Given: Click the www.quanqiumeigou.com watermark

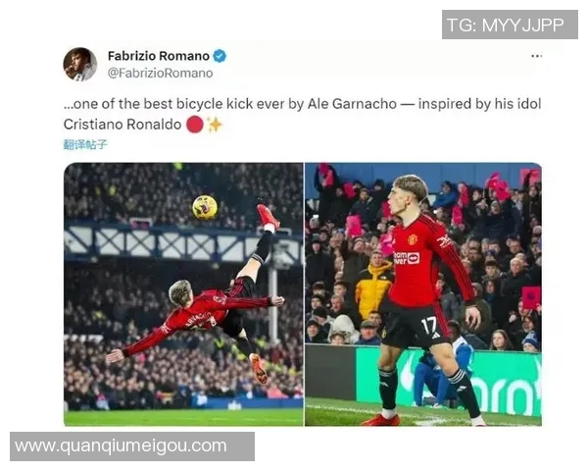Looking at the screenshot, I should pyautogui.click(x=132, y=446).
